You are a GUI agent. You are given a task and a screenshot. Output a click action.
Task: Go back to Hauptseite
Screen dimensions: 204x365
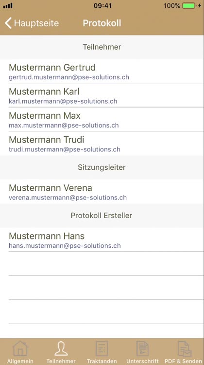tap(32, 23)
